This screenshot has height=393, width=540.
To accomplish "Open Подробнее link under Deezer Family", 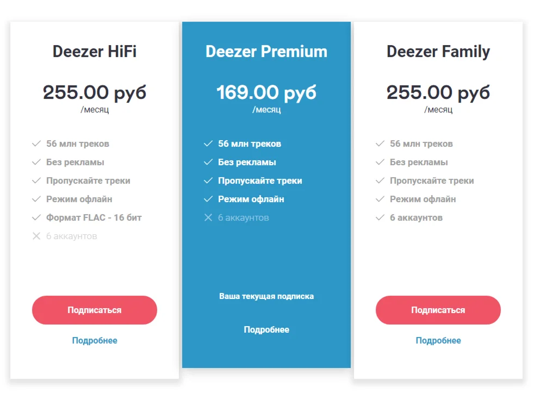I will tap(438, 341).
